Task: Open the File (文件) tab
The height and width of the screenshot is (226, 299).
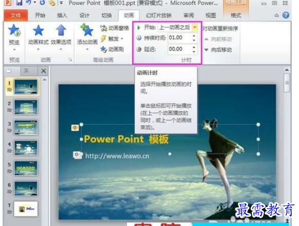Action: (16, 15)
